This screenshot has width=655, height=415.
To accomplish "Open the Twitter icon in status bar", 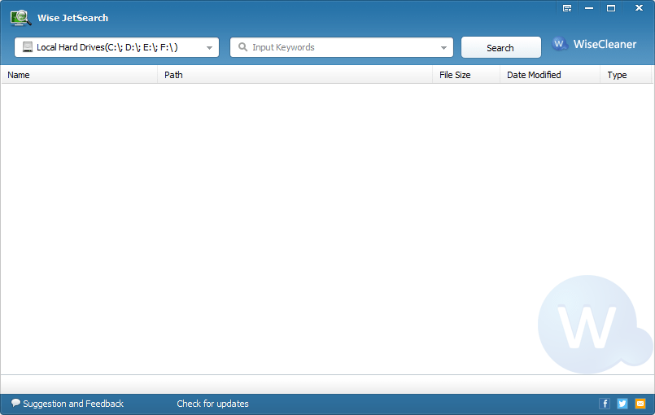I will pyautogui.click(x=622, y=404).
